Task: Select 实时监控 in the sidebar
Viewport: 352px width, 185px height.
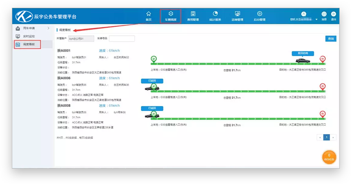Action: tap(29, 36)
